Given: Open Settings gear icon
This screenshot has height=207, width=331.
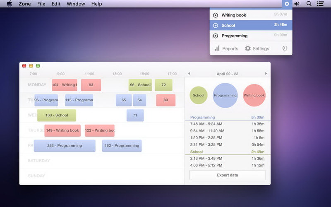Looking at the screenshot, I should pyautogui.click(x=248, y=48).
